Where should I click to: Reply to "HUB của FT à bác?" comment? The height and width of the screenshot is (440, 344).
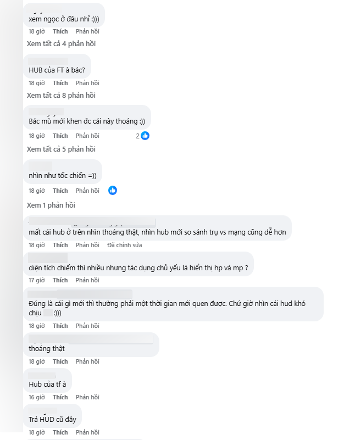87,83
